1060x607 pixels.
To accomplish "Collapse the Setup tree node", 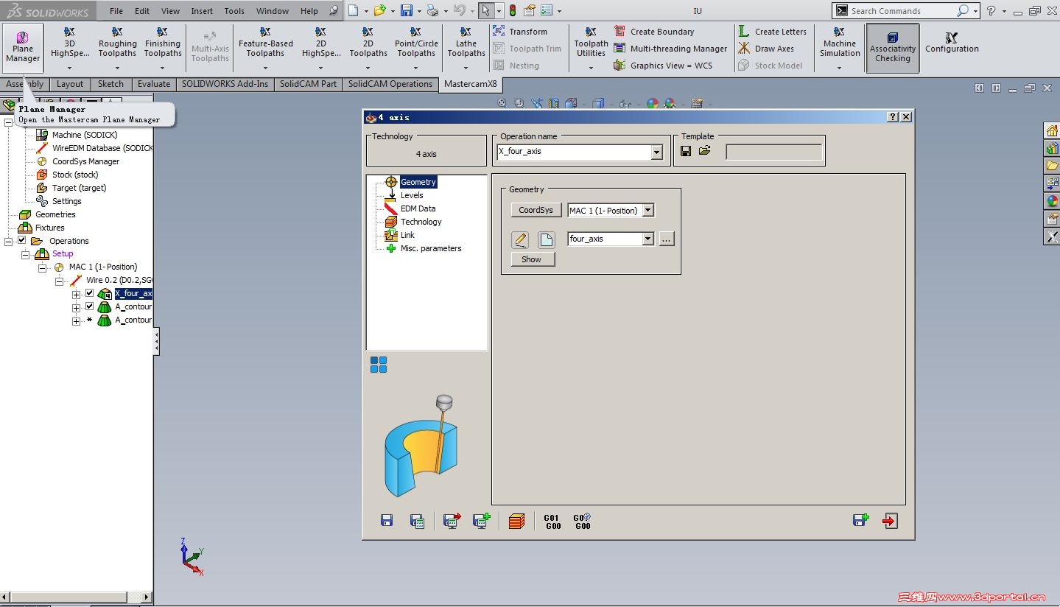I will point(26,254).
